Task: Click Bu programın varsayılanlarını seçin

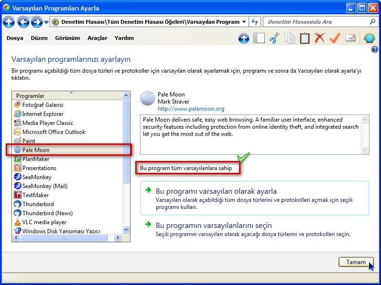Action: point(255,229)
